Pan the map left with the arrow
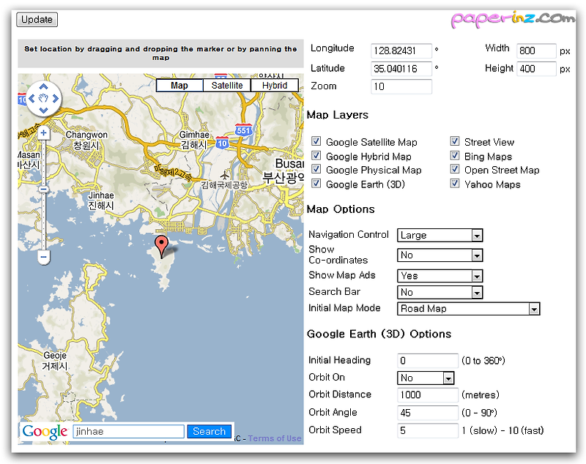 31,98
